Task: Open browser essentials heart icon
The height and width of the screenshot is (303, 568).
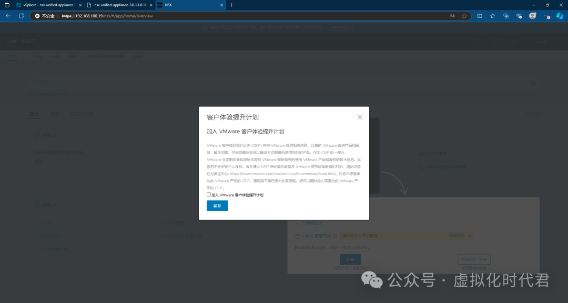Action: click(x=519, y=16)
